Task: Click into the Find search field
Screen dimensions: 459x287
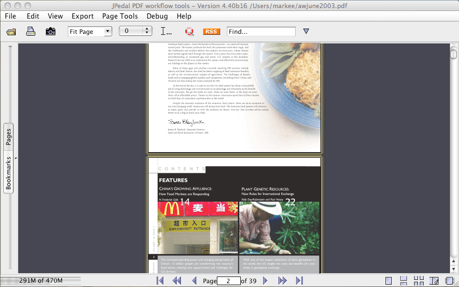Action: coord(261,31)
